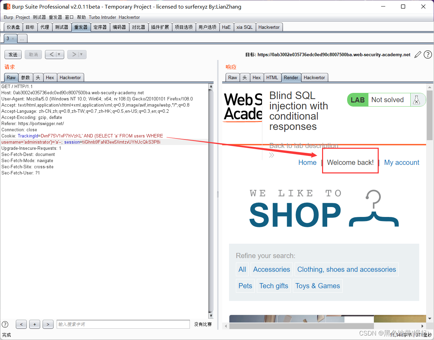Viewport: 434px width, 340px height.
Task: Click the response vertical scrollbar thumb
Action: point(430,116)
